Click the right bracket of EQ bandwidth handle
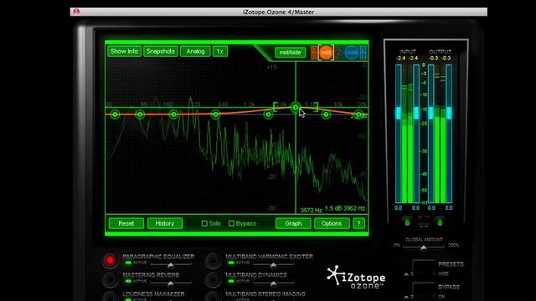The width and height of the screenshot is (536, 301). (317, 107)
